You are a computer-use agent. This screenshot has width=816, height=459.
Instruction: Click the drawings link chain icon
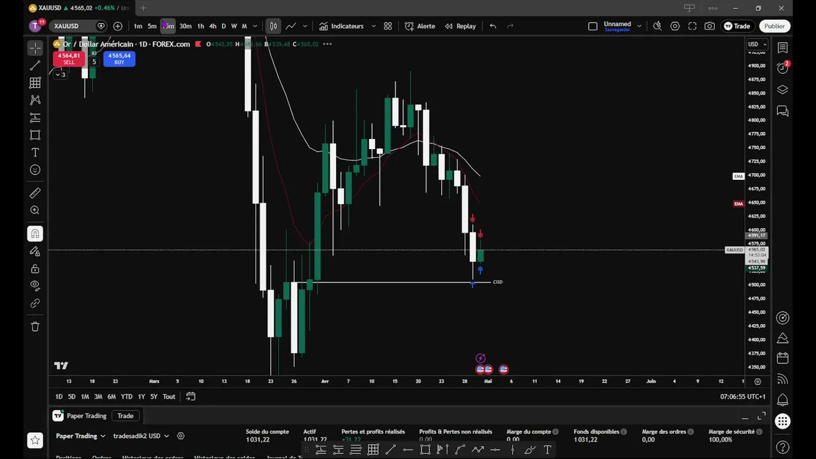(35, 303)
